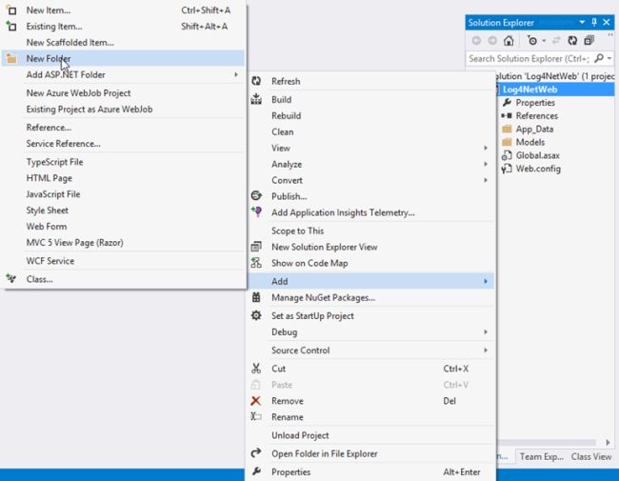Select Service Reference... entry
This screenshot has height=481, width=619.
124,144
